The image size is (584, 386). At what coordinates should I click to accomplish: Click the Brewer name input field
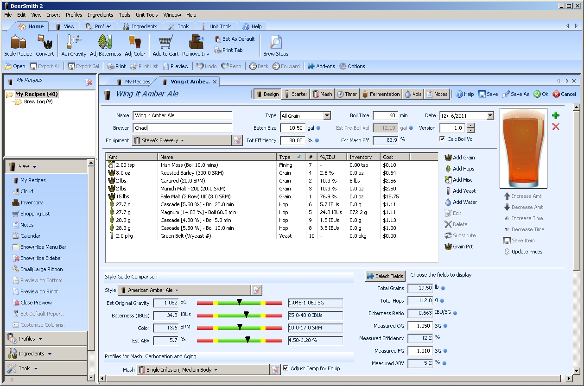point(182,128)
